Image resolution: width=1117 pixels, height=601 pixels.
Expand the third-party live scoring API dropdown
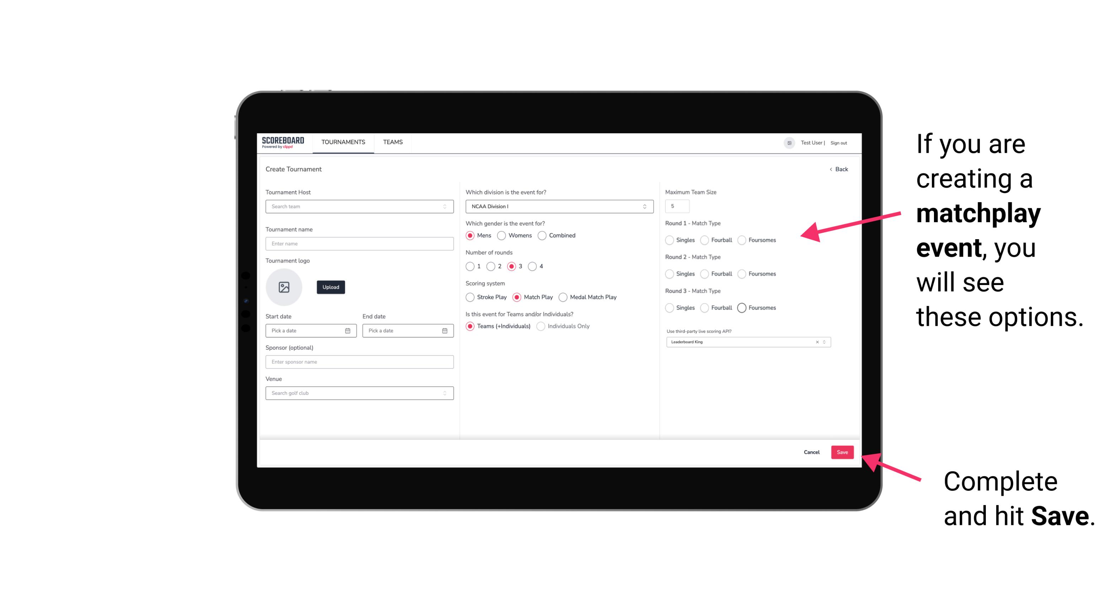[824, 342]
